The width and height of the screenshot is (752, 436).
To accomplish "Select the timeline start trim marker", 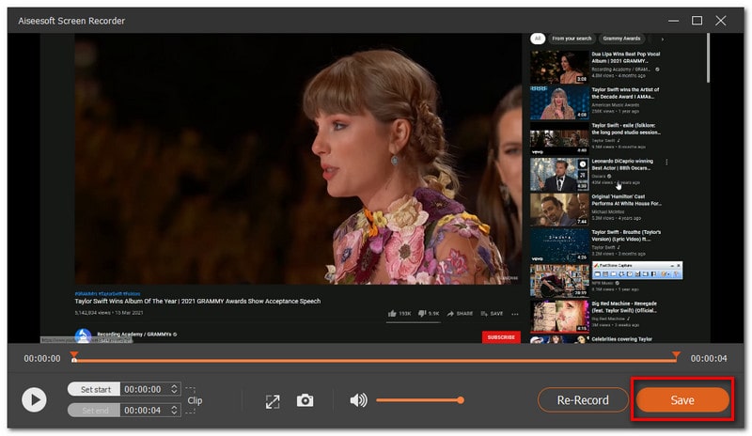I will 74,355.
